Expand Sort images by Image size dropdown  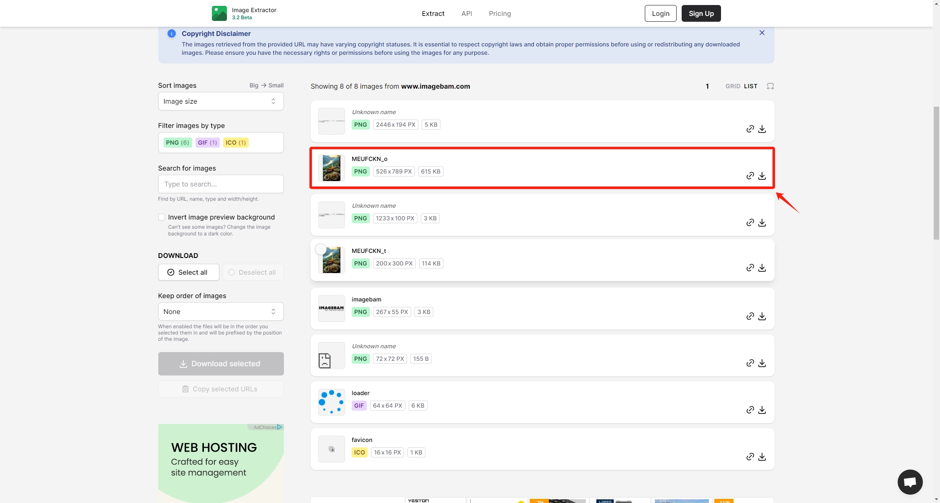click(221, 101)
